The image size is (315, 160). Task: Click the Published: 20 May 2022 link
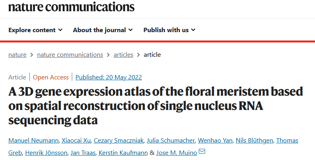pyautogui.click(x=109, y=77)
